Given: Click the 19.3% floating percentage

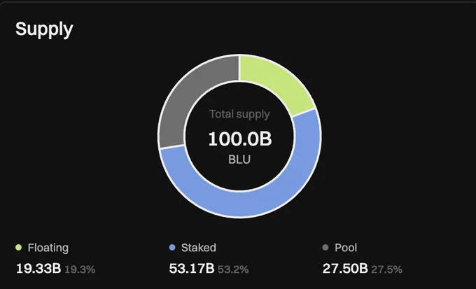Looking at the screenshot, I should pos(80,269).
